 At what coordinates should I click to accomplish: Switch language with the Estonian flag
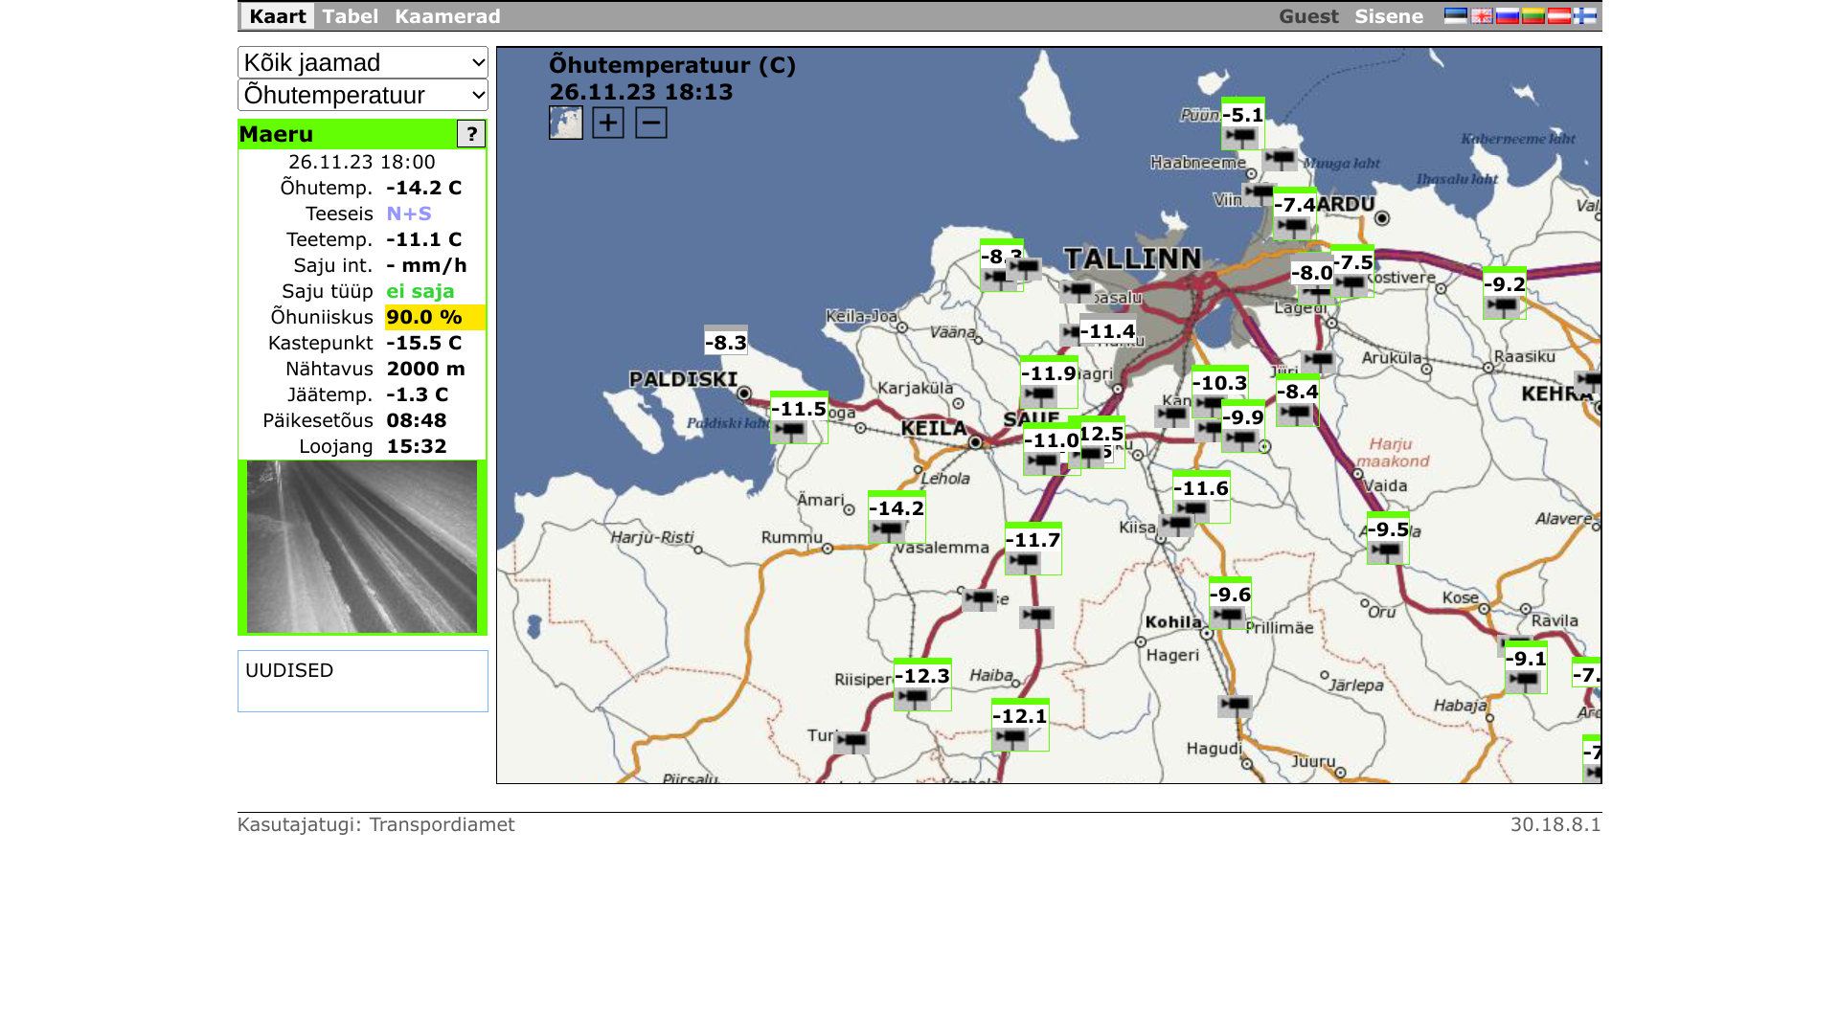click(1456, 15)
